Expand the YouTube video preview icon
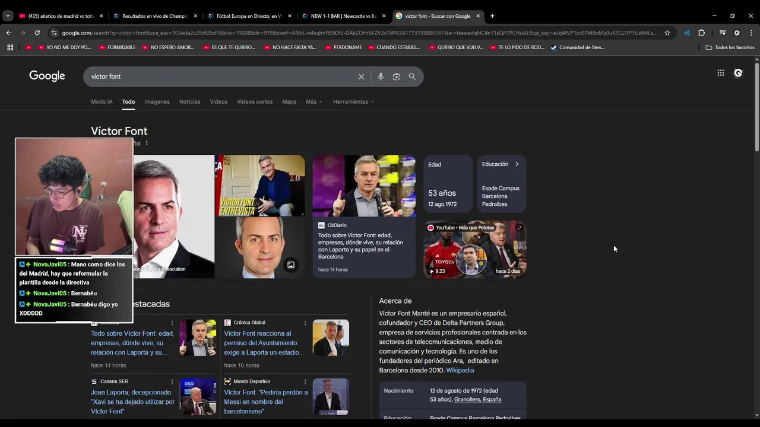 tap(519, 228)
